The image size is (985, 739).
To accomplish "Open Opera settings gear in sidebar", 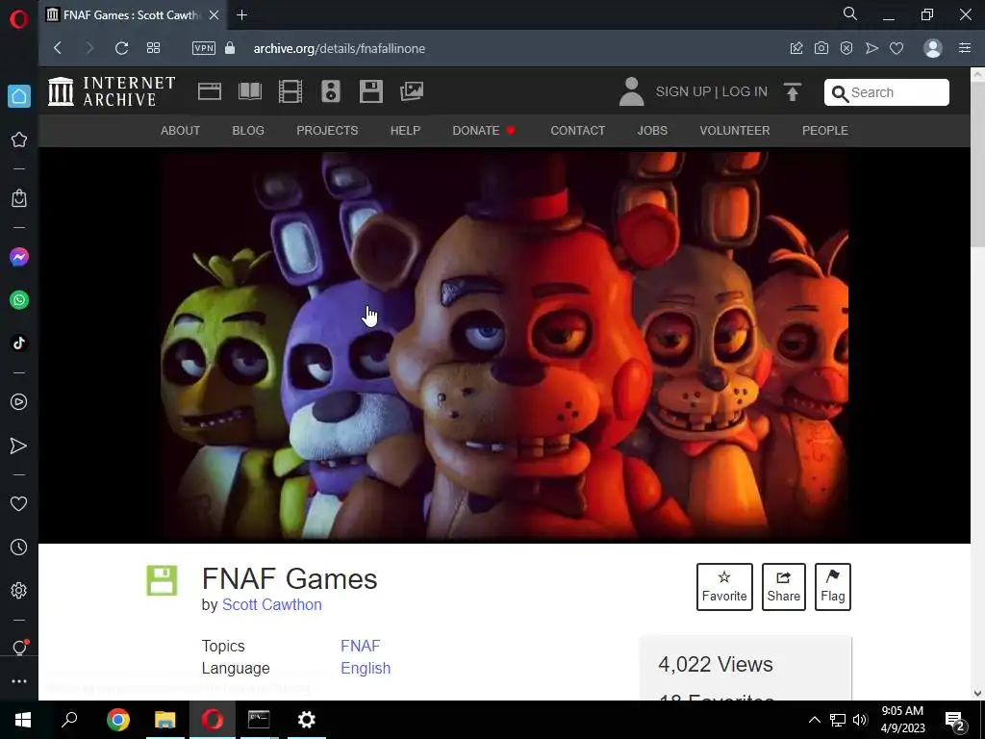I will (19, 590).
